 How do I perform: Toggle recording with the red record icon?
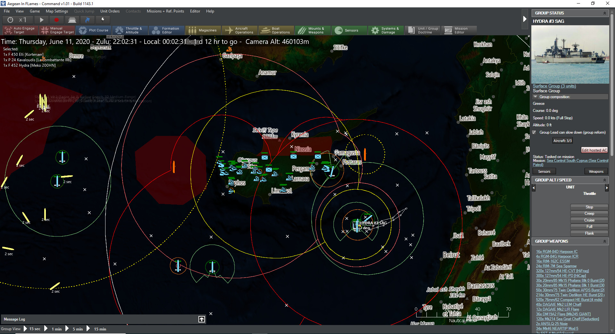(x=57, y=20)
